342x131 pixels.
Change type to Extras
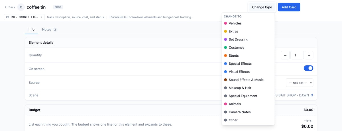click(x=248, y=31)
